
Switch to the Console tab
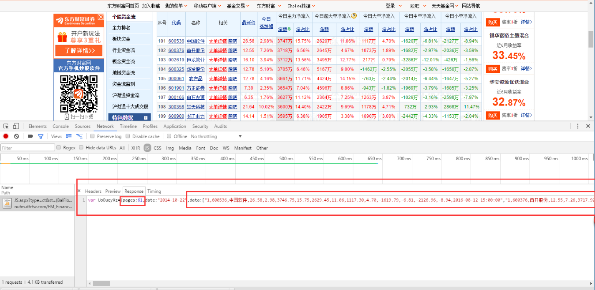(61, 126)
